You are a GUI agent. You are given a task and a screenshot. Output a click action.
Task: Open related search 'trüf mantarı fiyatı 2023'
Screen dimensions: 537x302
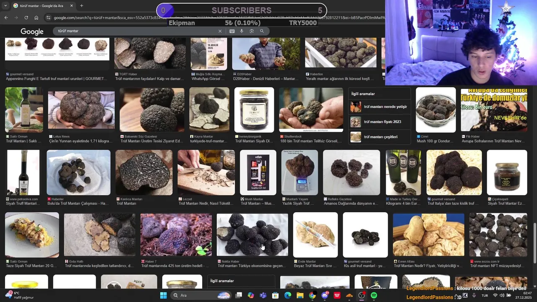(379, 122)
